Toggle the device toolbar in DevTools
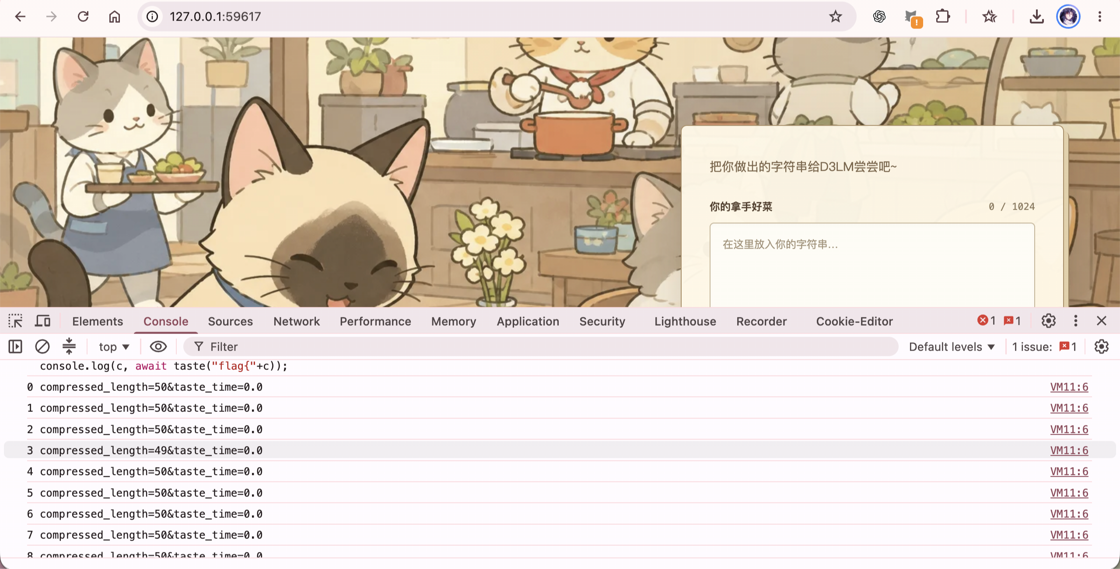Screen dimensions: 1120x569 [x=42, y=321]
